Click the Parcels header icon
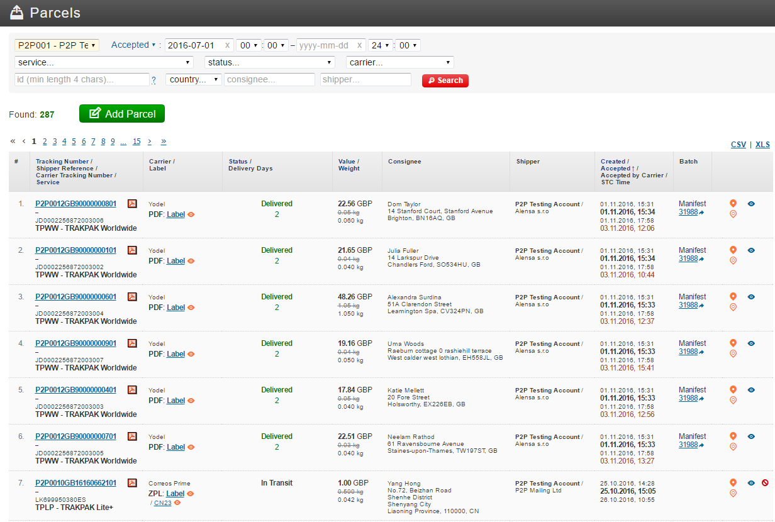The width and height of the screenshot is (775, 522). click(16, 13)
